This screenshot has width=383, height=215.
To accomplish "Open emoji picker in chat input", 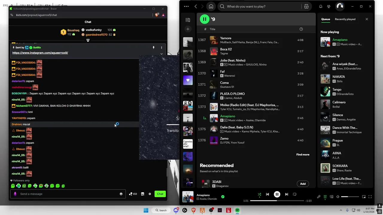I will [x=121, y=194].
